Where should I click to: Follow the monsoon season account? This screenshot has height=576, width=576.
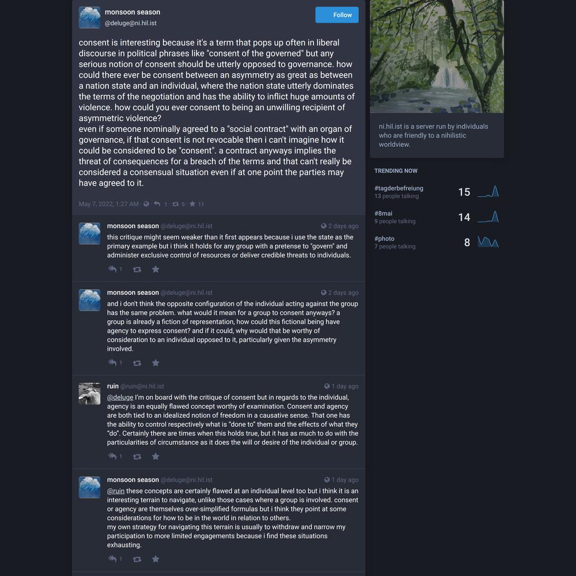336,15
